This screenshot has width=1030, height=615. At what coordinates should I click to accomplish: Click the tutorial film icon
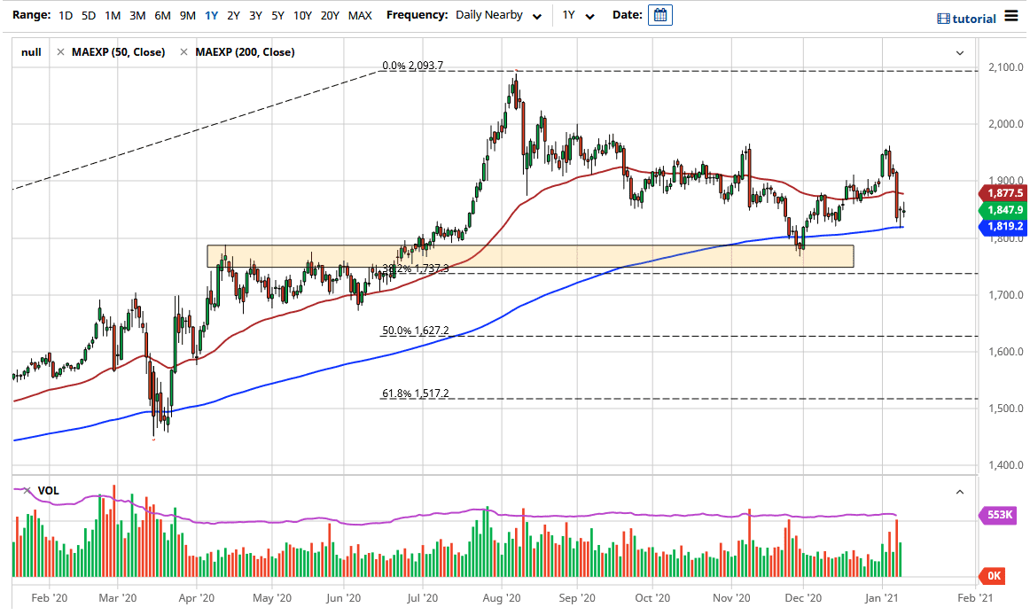942,17
